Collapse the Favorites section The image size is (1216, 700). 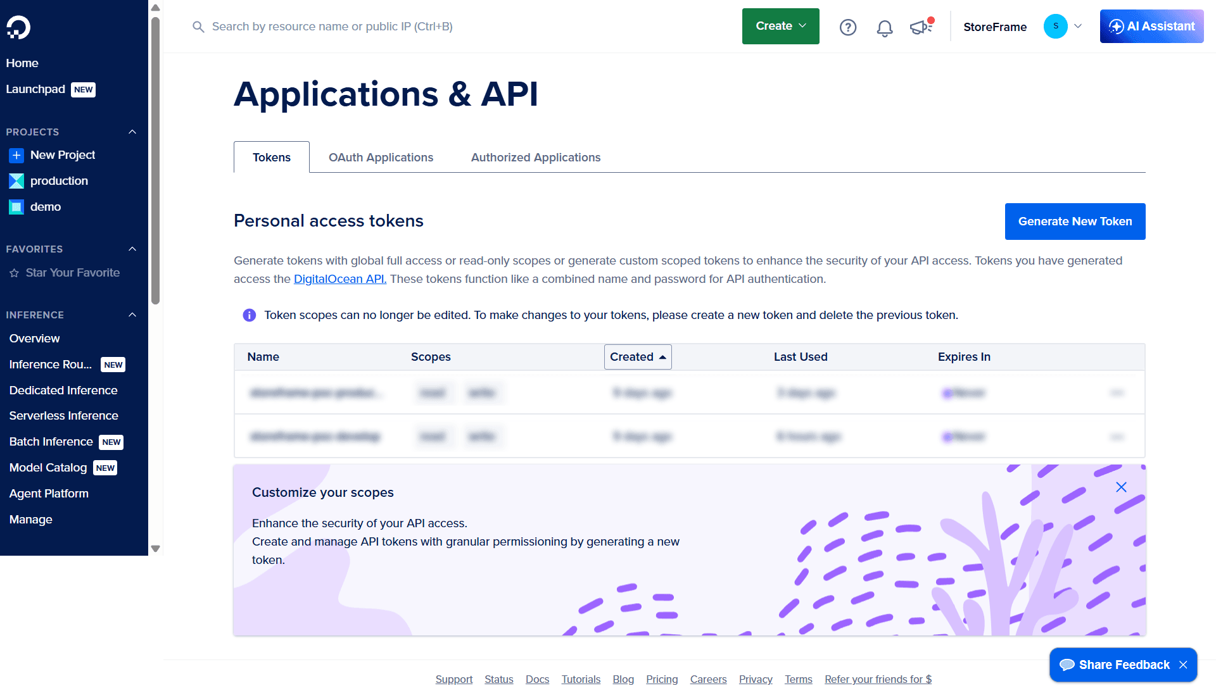click(132, 249)
